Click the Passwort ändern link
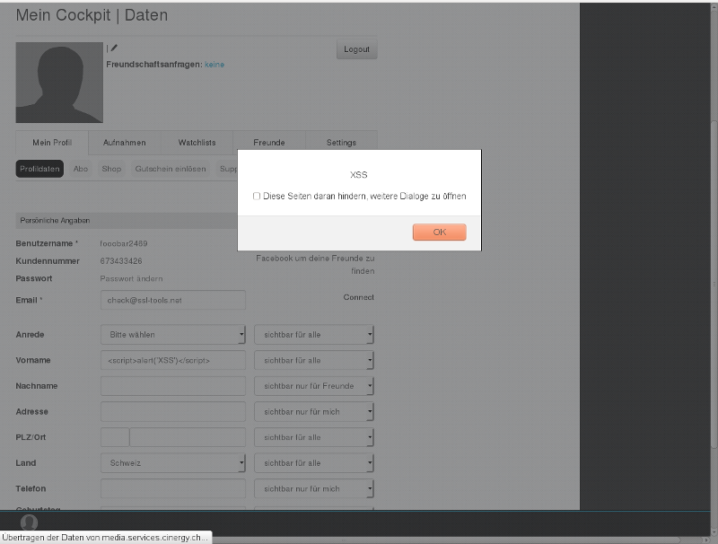The width and height of the screenshot is (718, 544). coord(132,279)
